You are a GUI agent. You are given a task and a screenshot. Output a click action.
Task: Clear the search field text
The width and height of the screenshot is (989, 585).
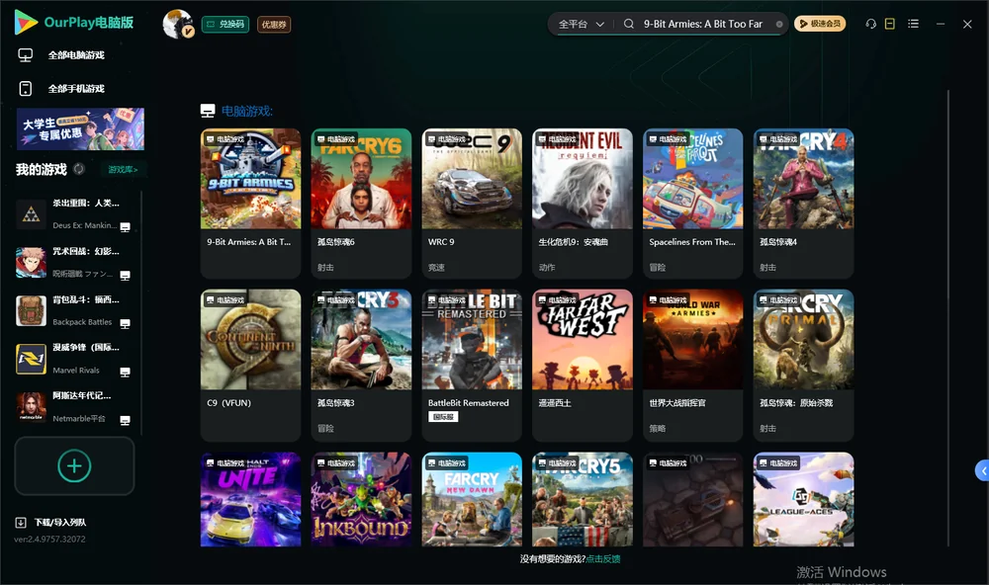pos(779,24)
